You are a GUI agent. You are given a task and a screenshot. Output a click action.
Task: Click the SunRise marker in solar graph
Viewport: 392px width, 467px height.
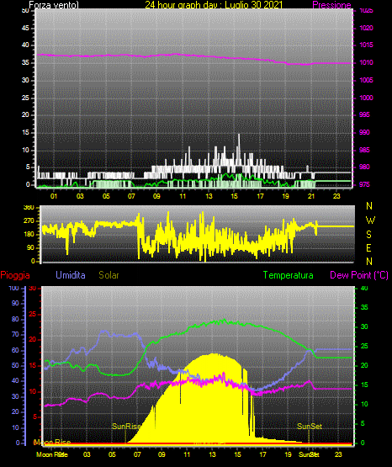(126, 427)
